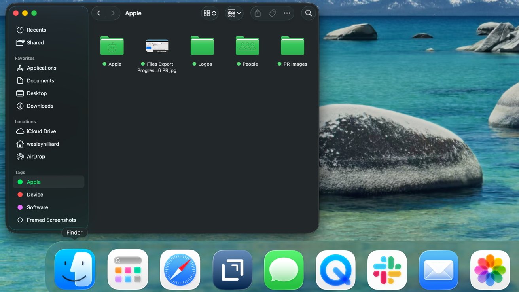This screenshot has width=519, height=292.
Task: Open Slack from the Dock
Action: coord(387,269)
